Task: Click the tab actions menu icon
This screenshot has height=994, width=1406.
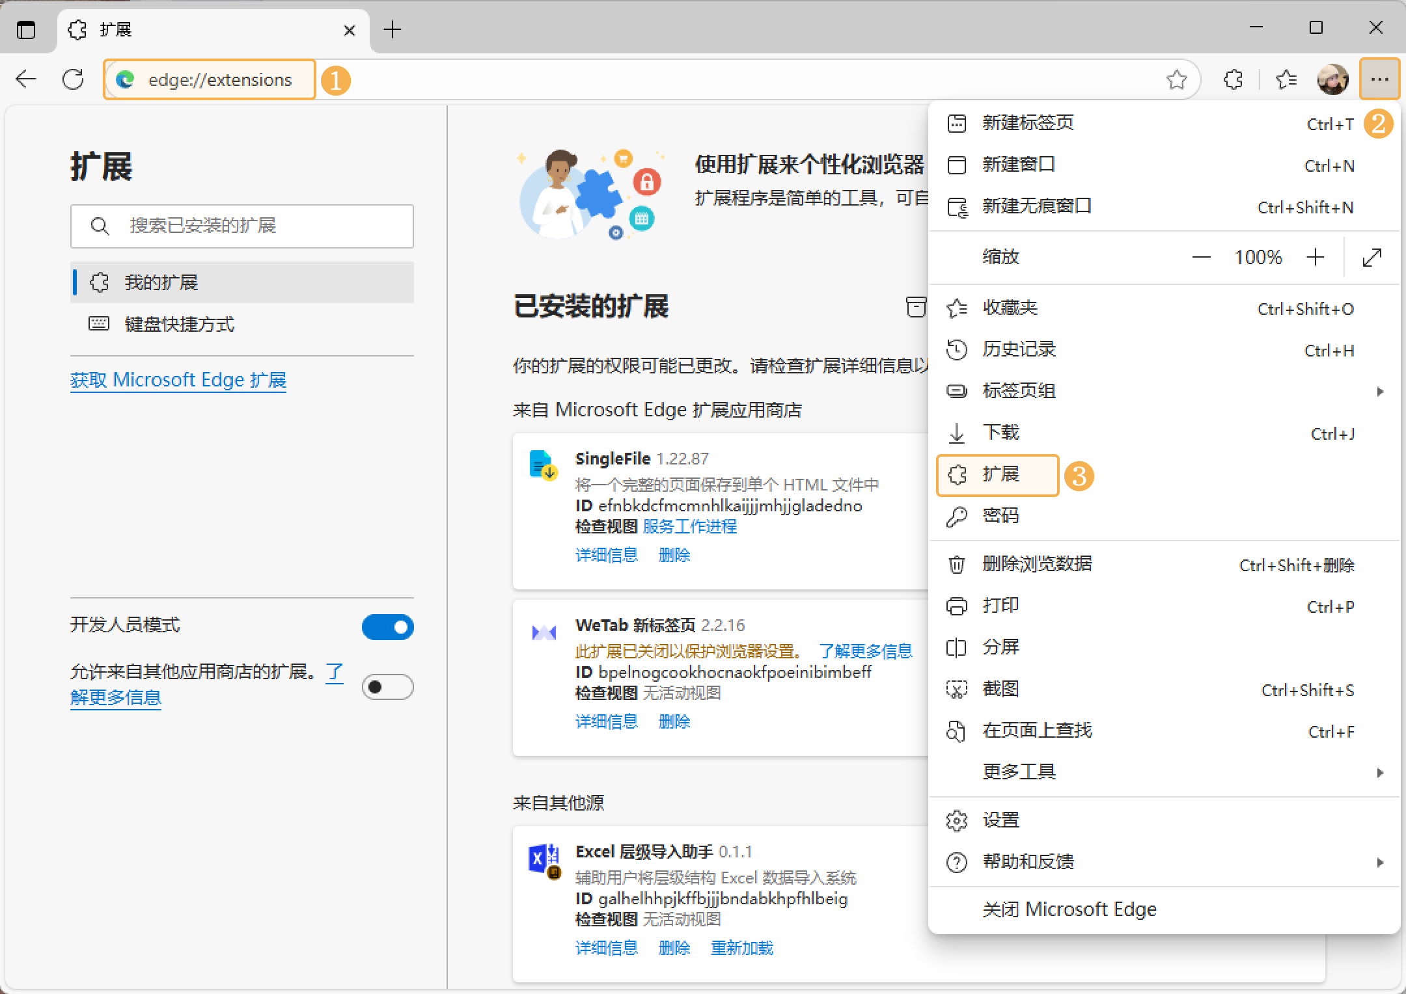Action: 26,30
